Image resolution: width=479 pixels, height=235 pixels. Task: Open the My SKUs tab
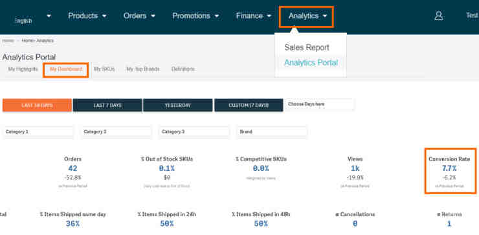point(104,69)
